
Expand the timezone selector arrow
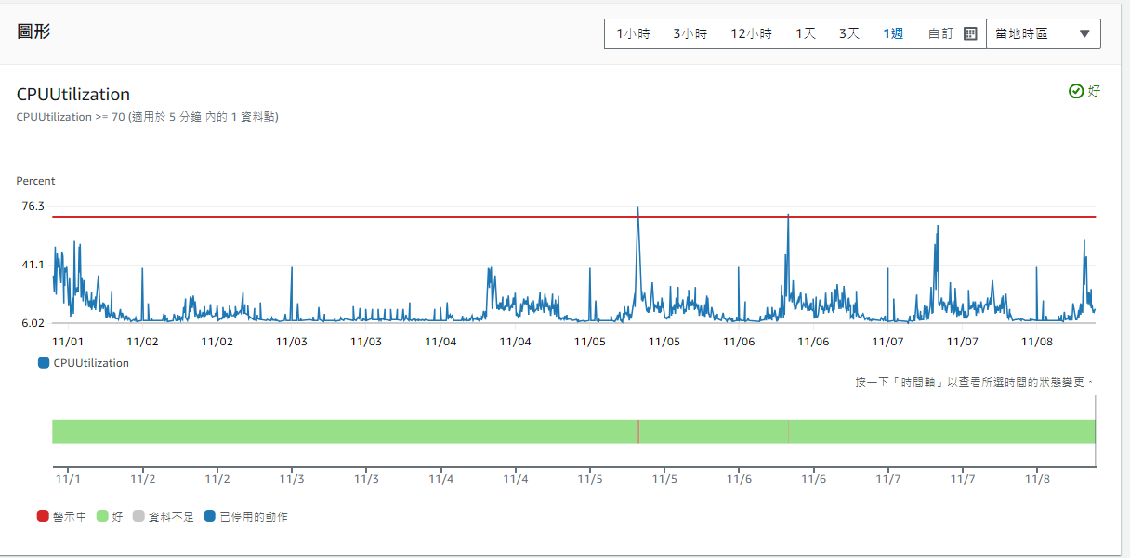pos(1084,32)
